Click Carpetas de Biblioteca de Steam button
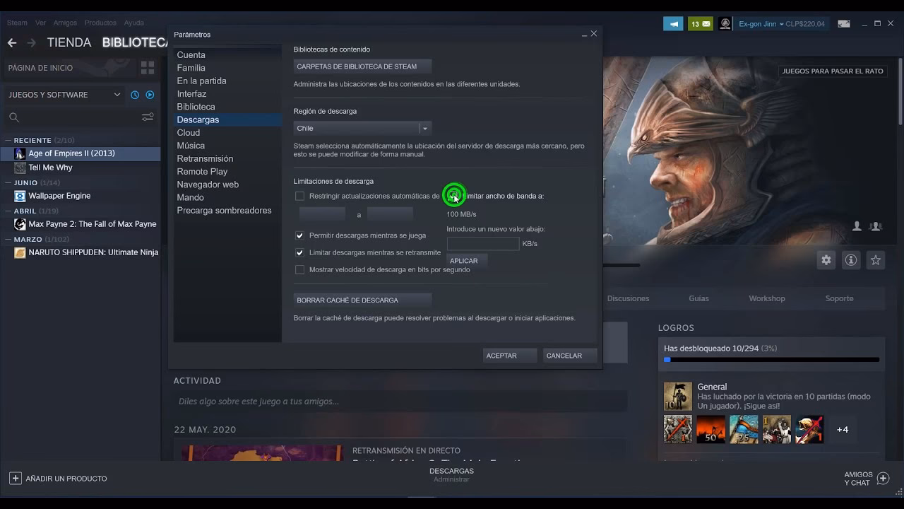This screenshot has height=509, width=904. coord(362,66)
